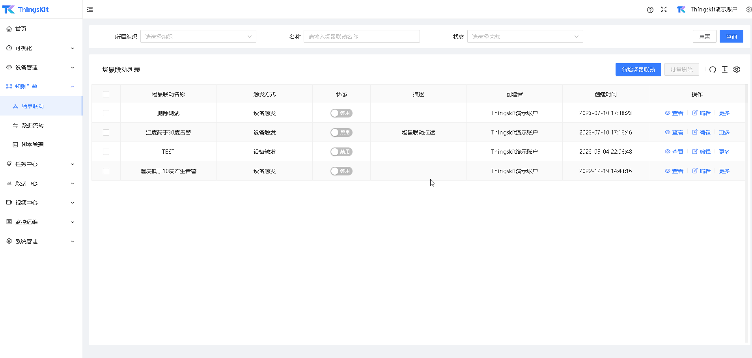The image size is (752, 358).
Task: Open the 状态 status dropdown
Action: pos(525,37)
